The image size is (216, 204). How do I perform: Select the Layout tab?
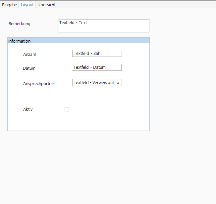(27, 5)
